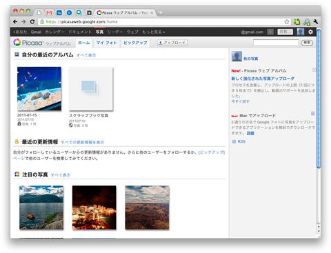Open the profile avatar in the Google bar
The width and height of the screenshot is (331, 253).
pyautogui.click(x=301, y=32)
